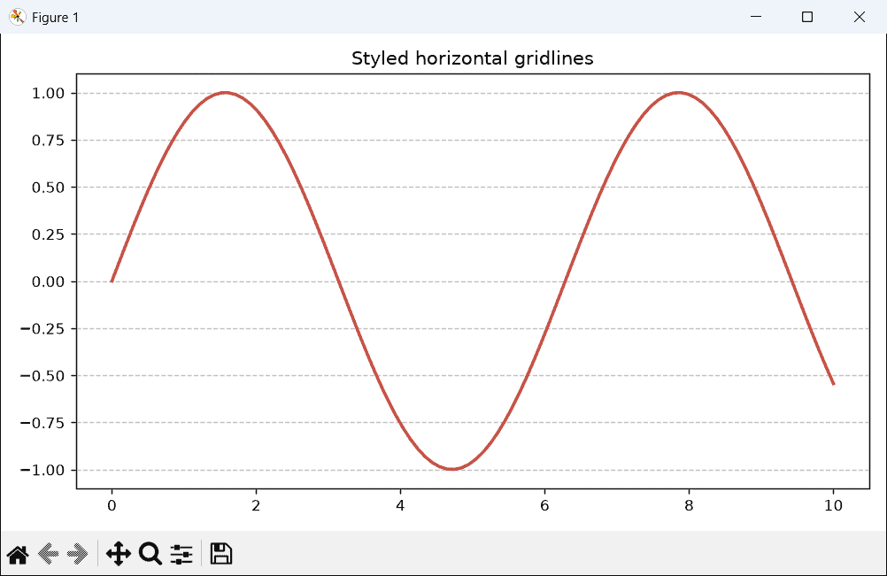Click the matplotlib icon in the title bar
The image size is (887, 576).
click(x=18, y=17)
